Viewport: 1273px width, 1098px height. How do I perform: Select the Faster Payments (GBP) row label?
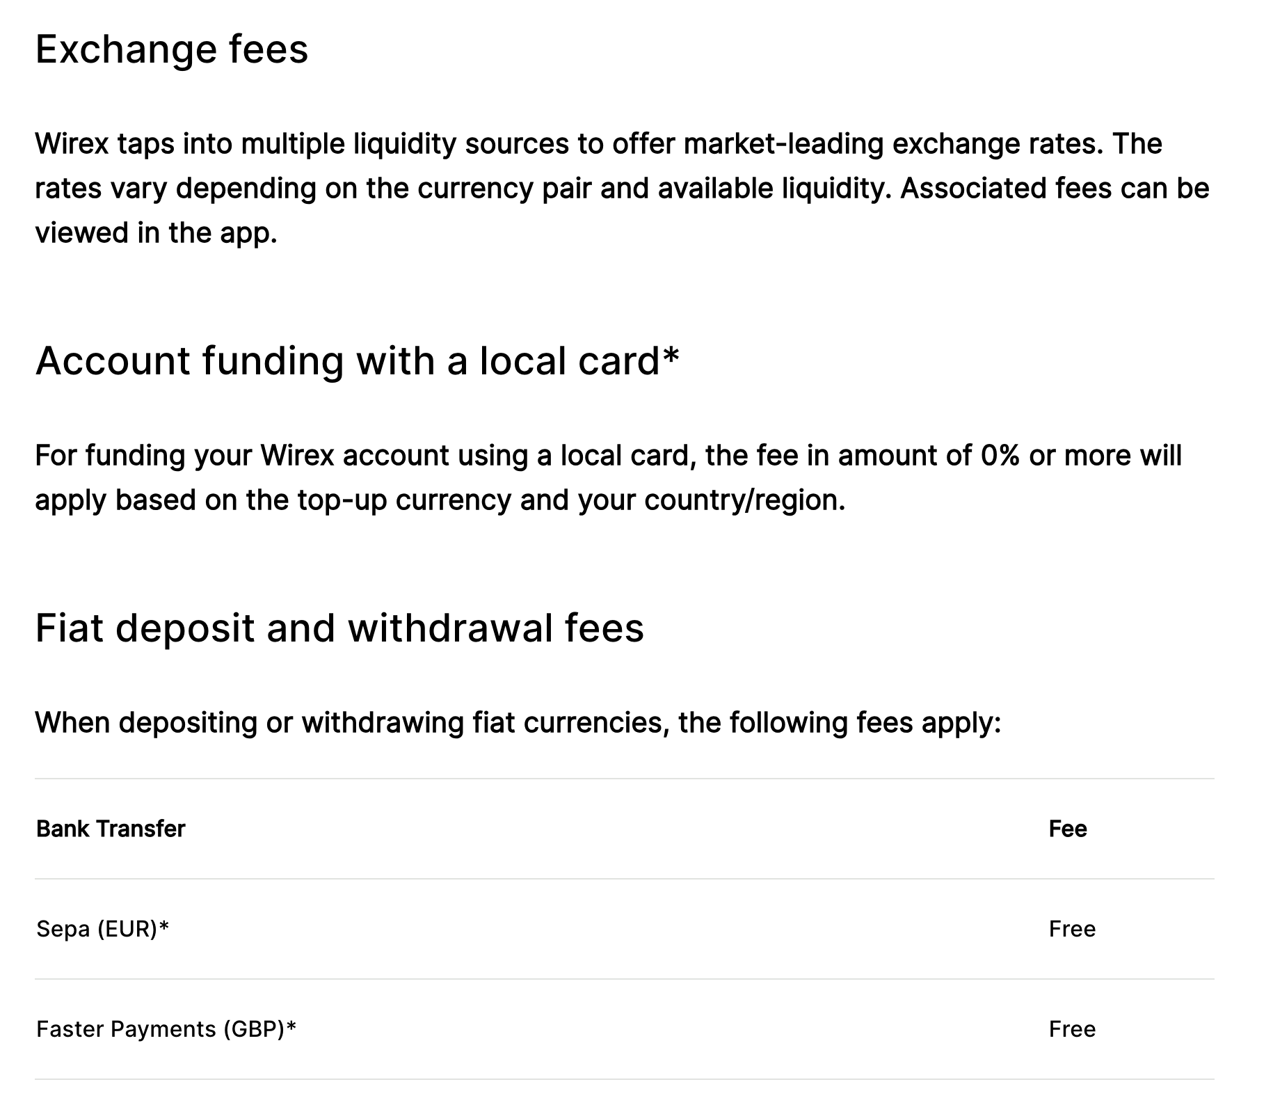[166, 1029]
